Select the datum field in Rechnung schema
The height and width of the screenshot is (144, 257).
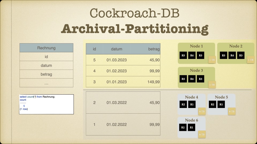coord(46,66)
